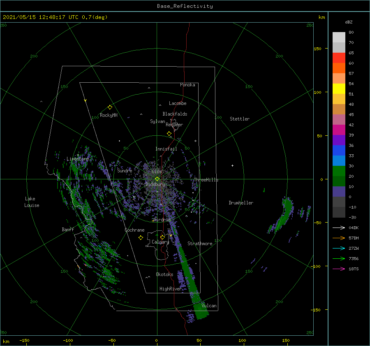Click the RockyMH label
The height and width of the screenshot is (346, 370).
pyautogui.click(x=109, y=115)
